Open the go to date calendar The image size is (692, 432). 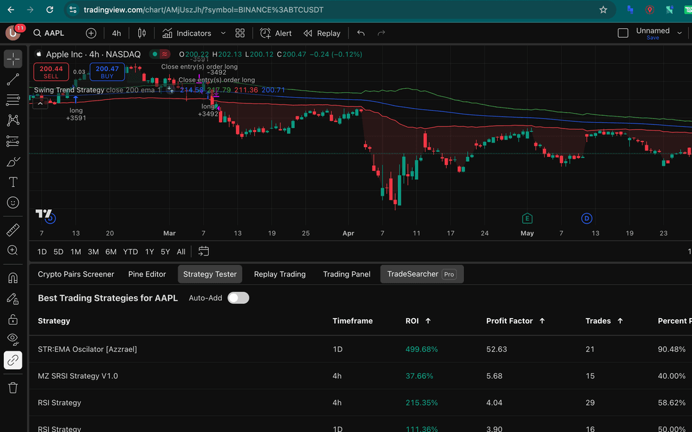(204, 252)
